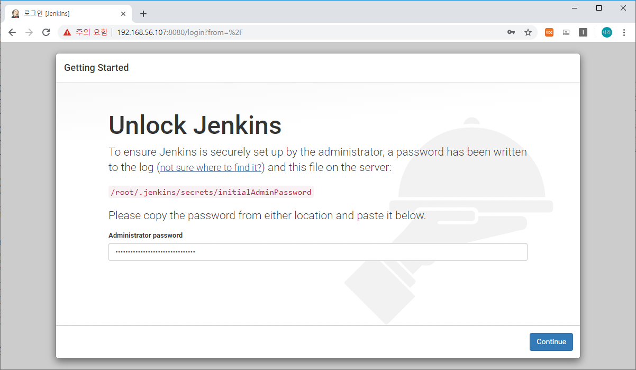Click the Administrator password label
The image size is (636, 370).
[x=146, y=235]
